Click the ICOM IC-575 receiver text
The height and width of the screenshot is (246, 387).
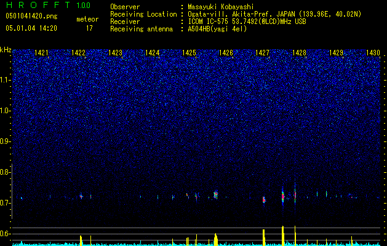(247, 22)
